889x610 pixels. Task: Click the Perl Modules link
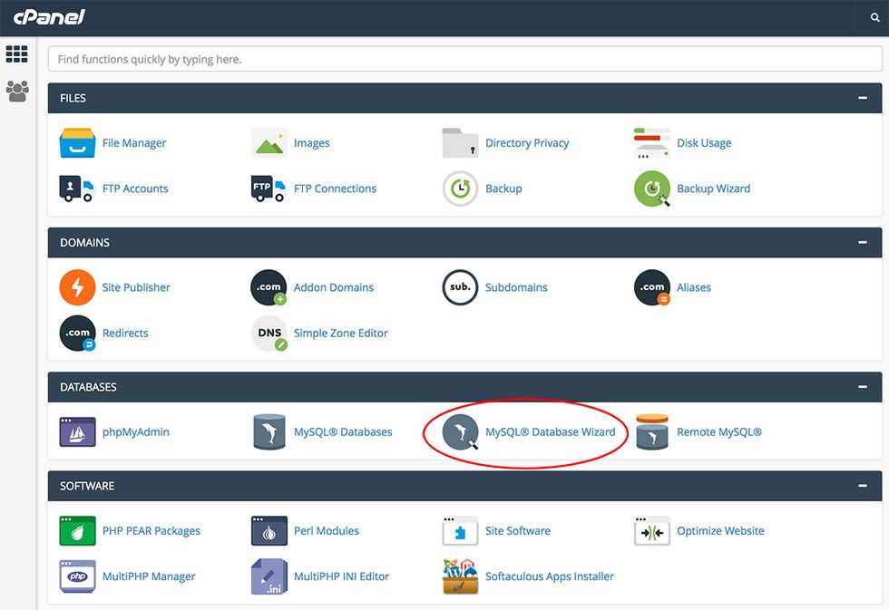[x=327, y=531]
